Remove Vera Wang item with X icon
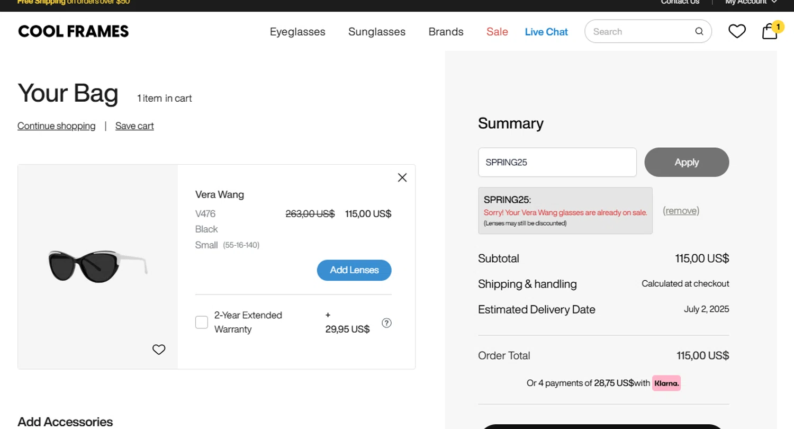The height and width of the screenshot is (429, 794). click(x=402, y=177)
